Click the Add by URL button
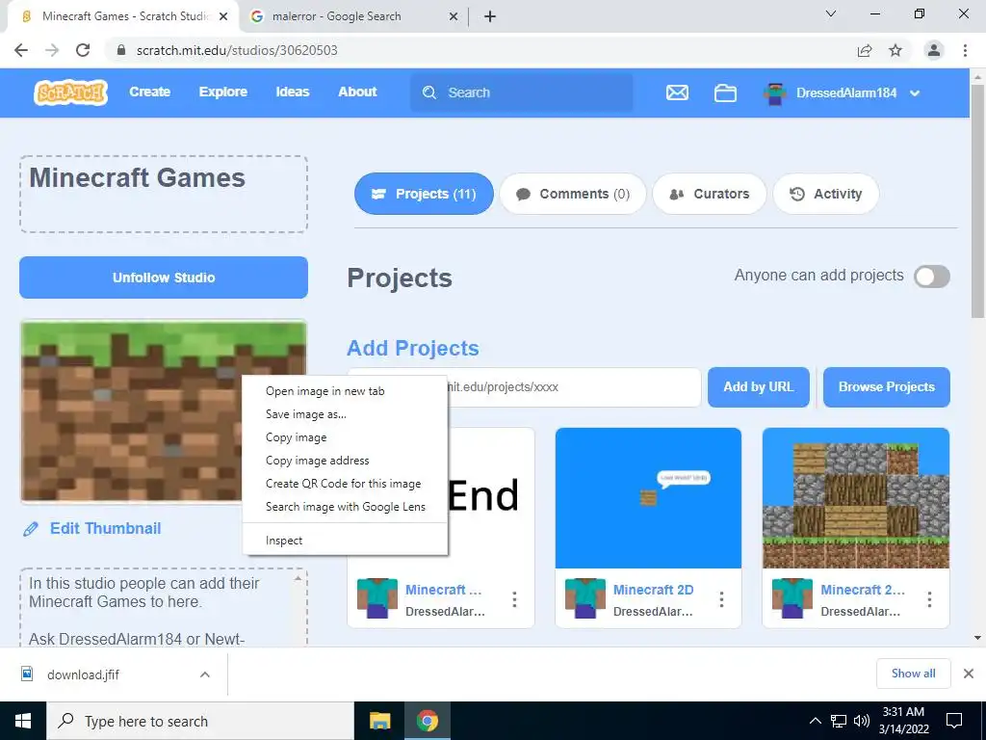Viewport: 986px width, 740px height. 759,387
